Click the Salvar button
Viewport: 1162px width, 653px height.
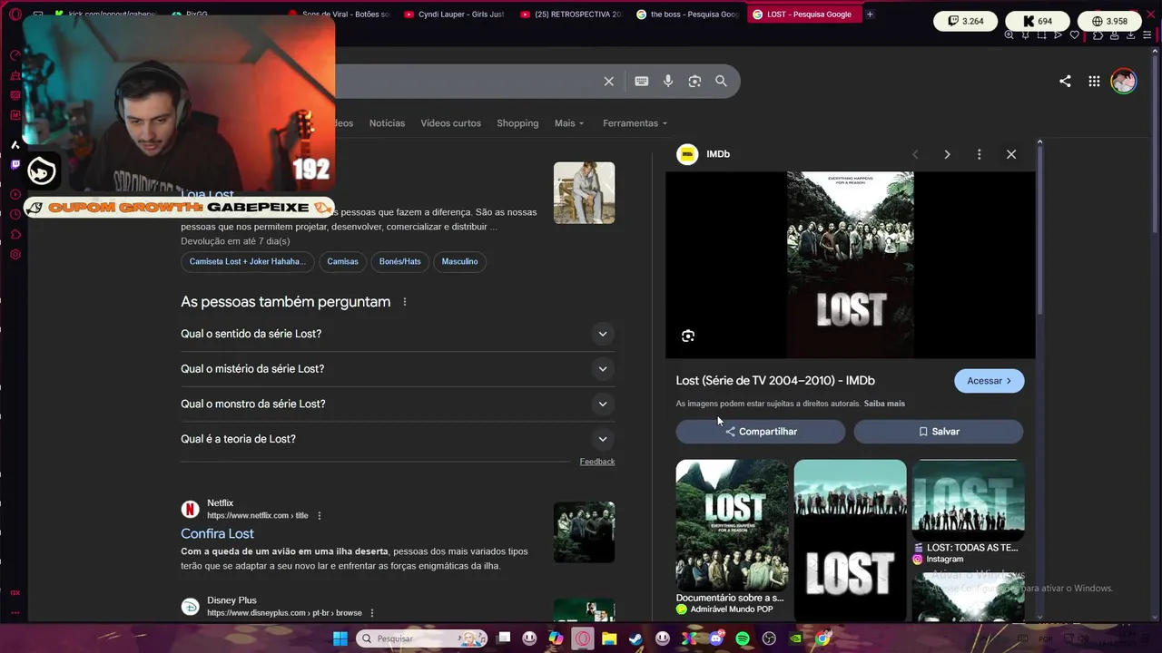938,432
